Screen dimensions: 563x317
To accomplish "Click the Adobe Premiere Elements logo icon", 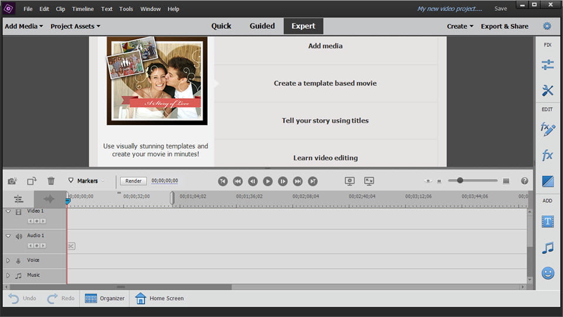I will coord(9,9).
